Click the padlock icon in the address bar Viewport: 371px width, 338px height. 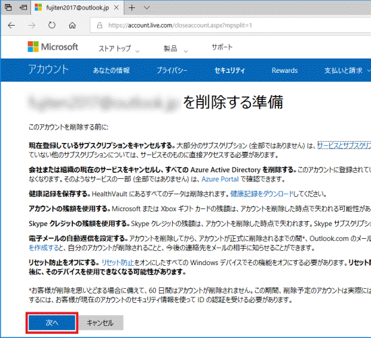100,26
